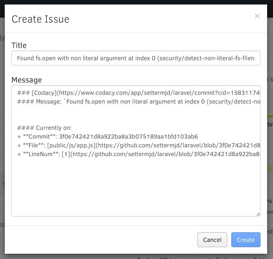Click the word **Commit** in message body

coord(39,137)
